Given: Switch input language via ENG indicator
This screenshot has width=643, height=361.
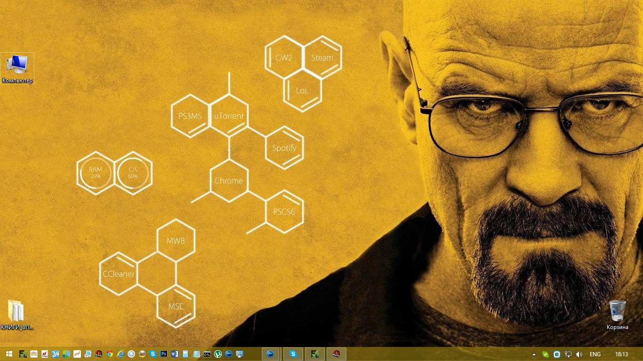Looking at the screenshot, I should [595, 354].
